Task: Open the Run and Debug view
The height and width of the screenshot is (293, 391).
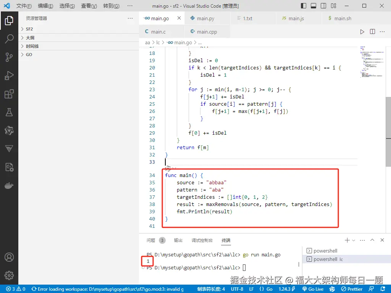Action: point(9,76)
